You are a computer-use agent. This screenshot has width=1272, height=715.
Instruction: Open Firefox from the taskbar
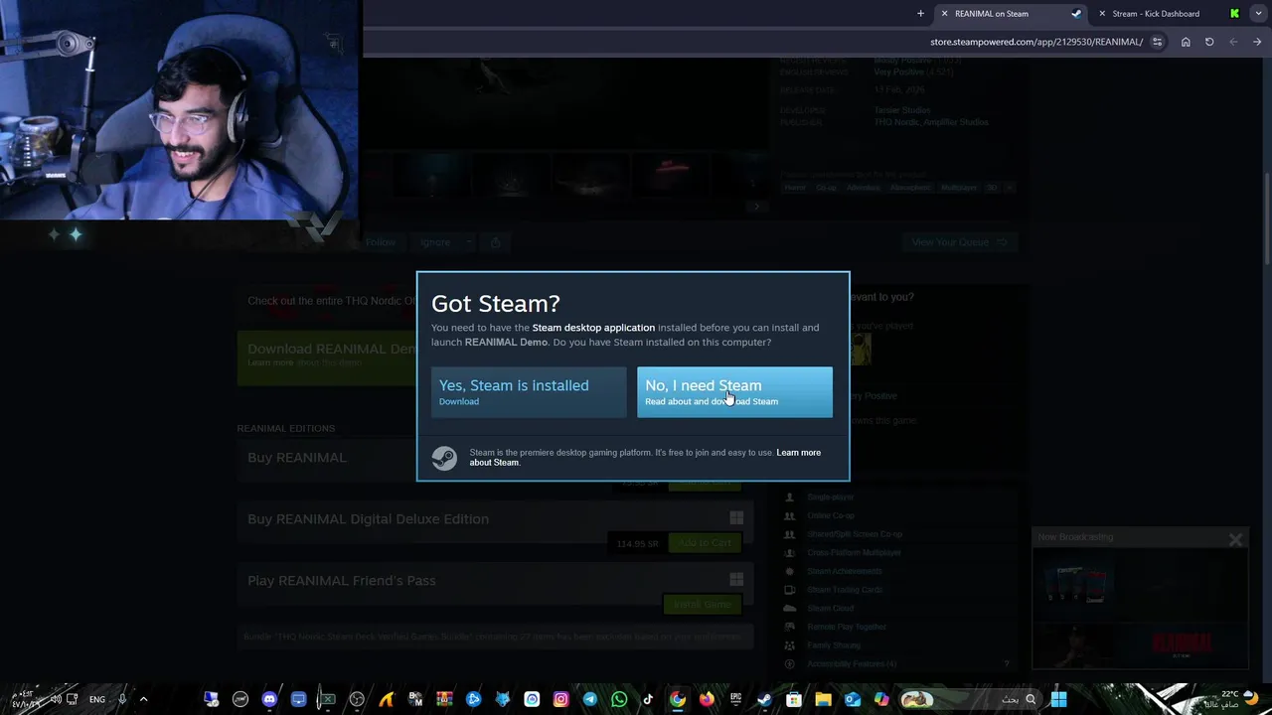[707, 699]
